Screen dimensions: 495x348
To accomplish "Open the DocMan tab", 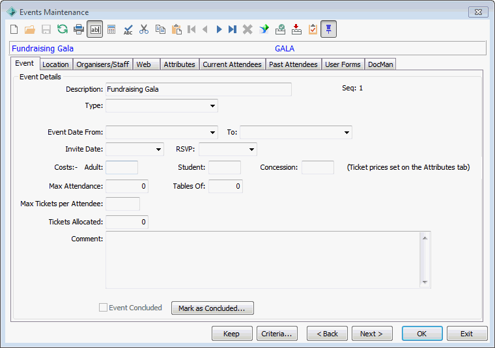I will (380, 64).
